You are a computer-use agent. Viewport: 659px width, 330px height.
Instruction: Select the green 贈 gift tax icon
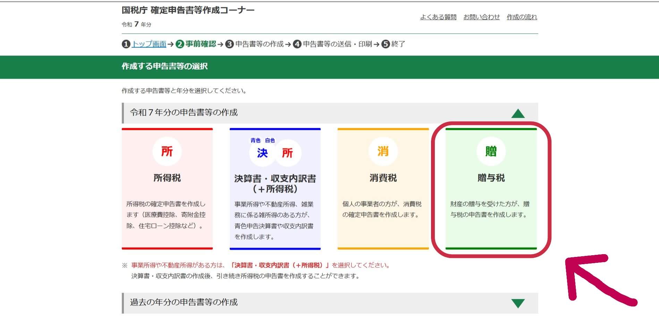[491, 152]
